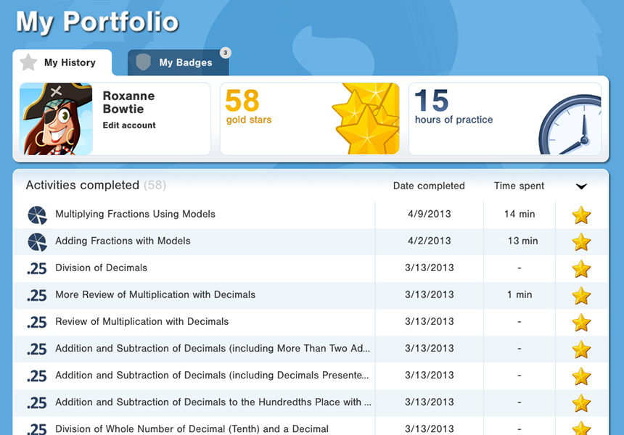
Task: Switch to the My Badges tab
Action: pyautogui.click(x=178, y=62)
